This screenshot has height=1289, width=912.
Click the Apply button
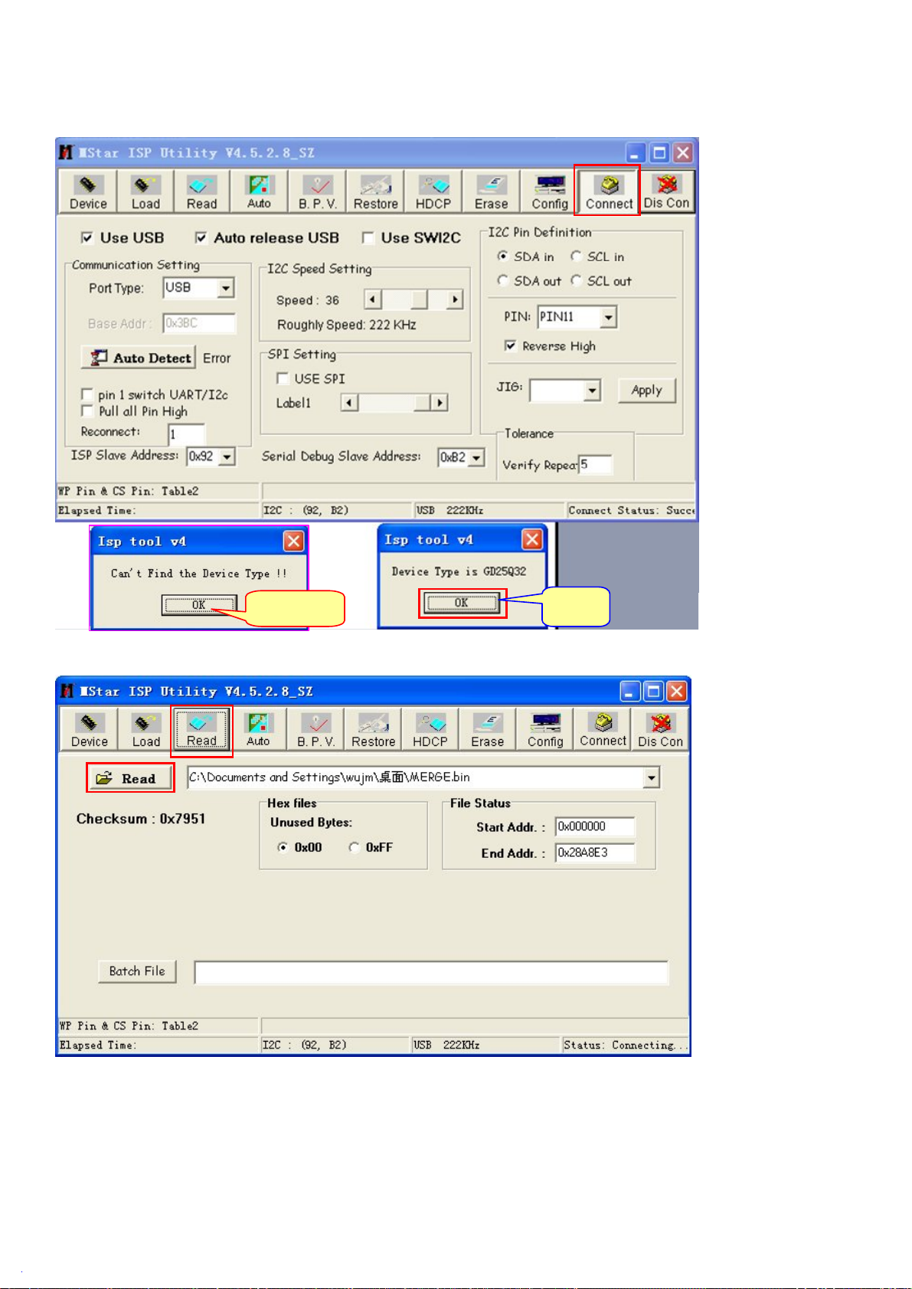[647, 390]
